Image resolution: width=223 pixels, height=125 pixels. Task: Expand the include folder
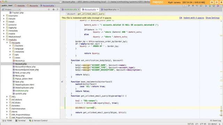click(x=4, y=19)
